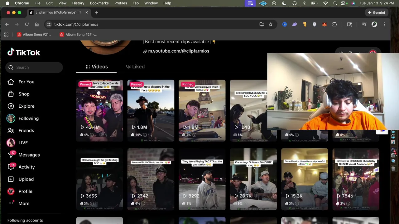Open Chrome three-dot menu
The height and width of the screenshot is (224, 399).
click(384, 24)
